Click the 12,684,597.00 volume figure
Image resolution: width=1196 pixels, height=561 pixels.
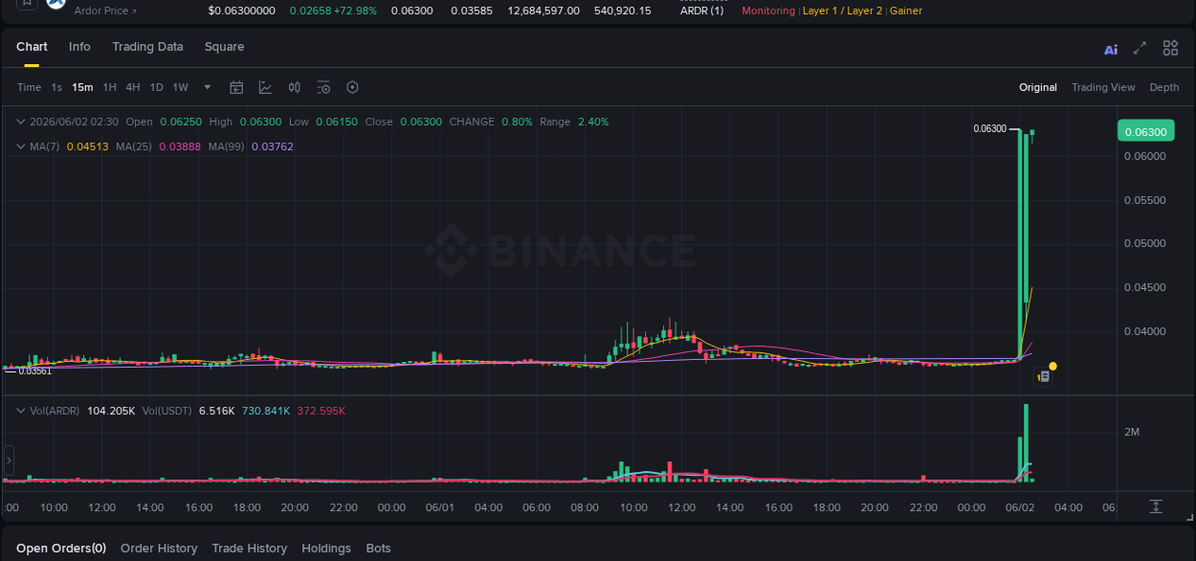tap(543, 11)
